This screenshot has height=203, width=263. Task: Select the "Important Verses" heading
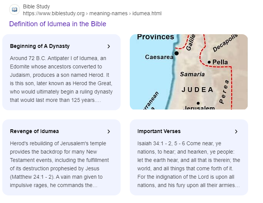coord(159,132)
